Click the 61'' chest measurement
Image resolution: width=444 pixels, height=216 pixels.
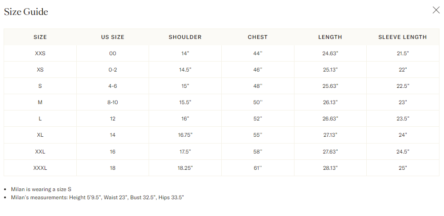258,168
